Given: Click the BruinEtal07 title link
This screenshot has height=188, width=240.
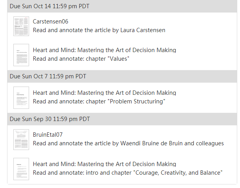Looking at the screenshot, I should [48, 135].
